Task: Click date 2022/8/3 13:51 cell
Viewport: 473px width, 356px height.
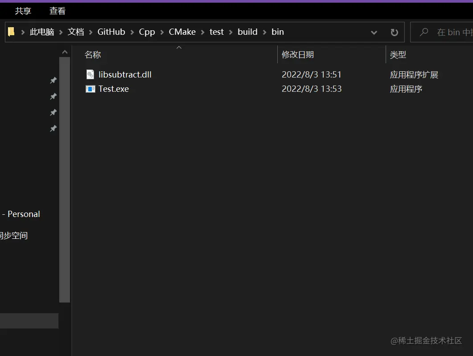Action: [311, 74]
